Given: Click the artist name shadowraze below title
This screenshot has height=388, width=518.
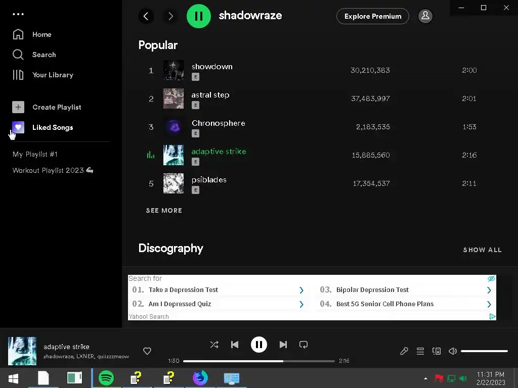Looking at the screenshot, I should coord(59,356).
